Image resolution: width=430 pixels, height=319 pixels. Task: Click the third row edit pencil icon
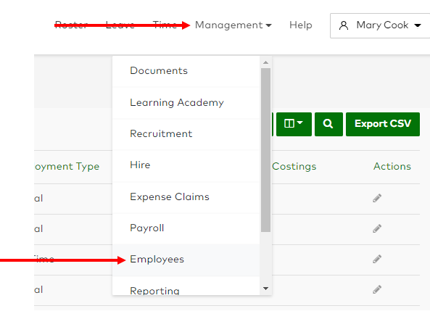click(x=377, y=259)
